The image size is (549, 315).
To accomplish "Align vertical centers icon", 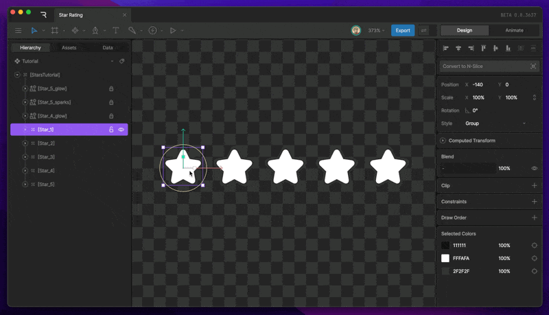I will [495, 48].
